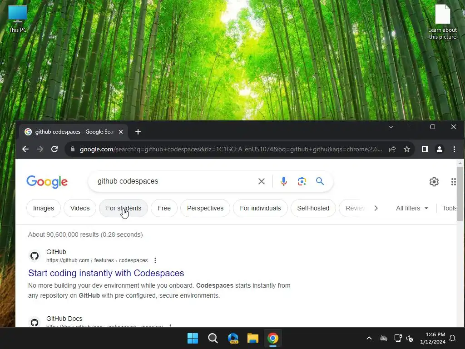The image size is (465, 349).
Task: Launch Edge Preview from taskbar
Action: (233, 338)
